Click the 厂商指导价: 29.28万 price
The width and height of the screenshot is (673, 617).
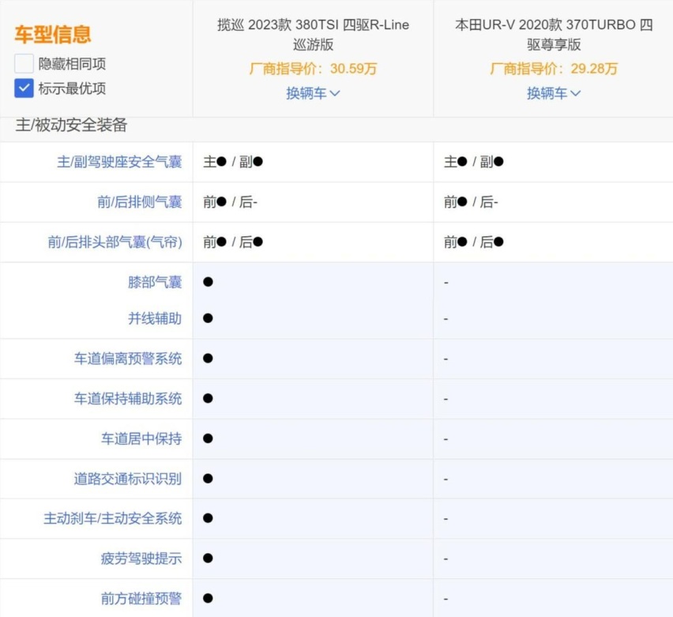[554, 69]
